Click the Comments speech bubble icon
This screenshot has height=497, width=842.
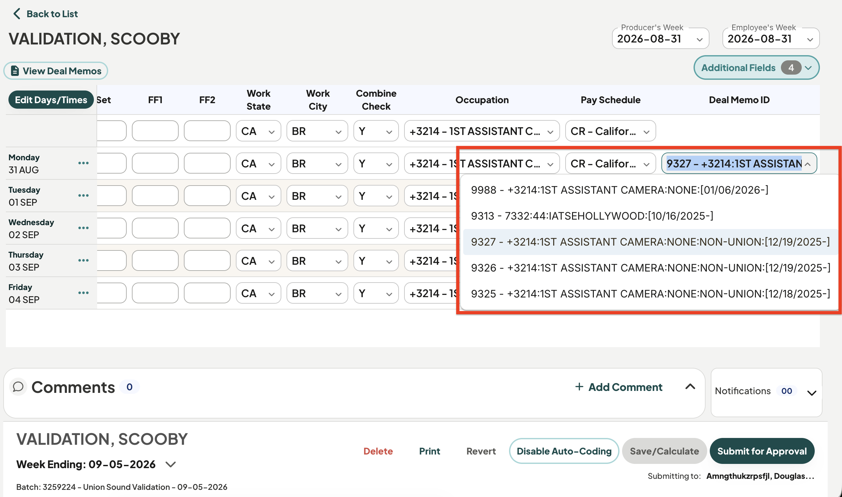18,387
